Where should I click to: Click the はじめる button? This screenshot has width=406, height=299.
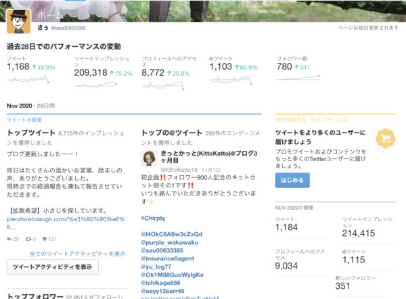point(292,180)
